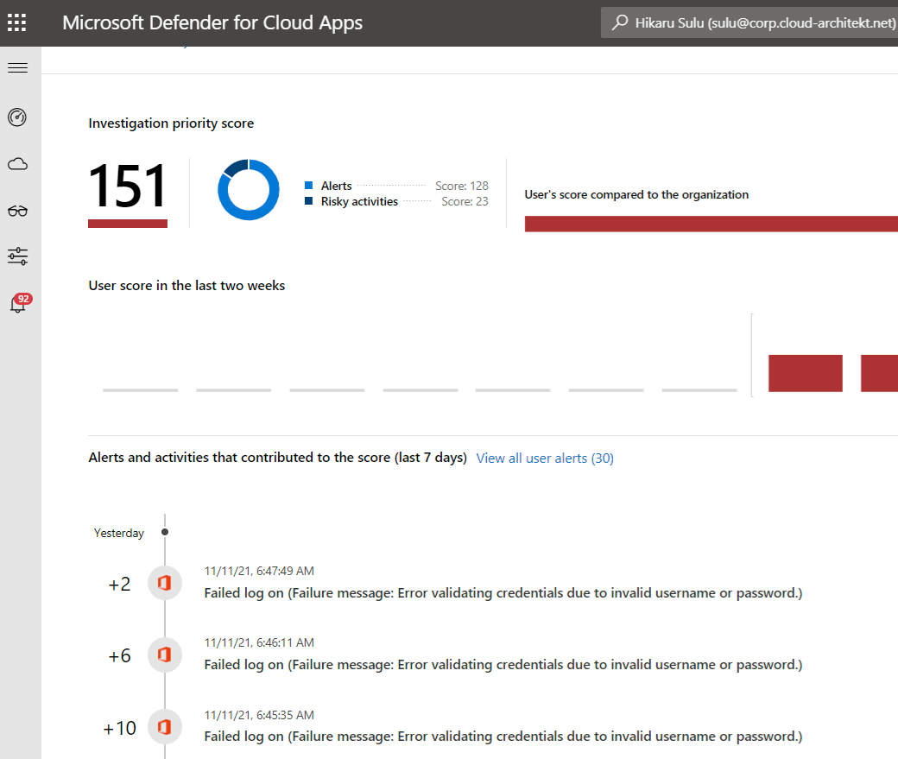
Task: Click the Alerts Score: 128 value
Action: (462, 186)
